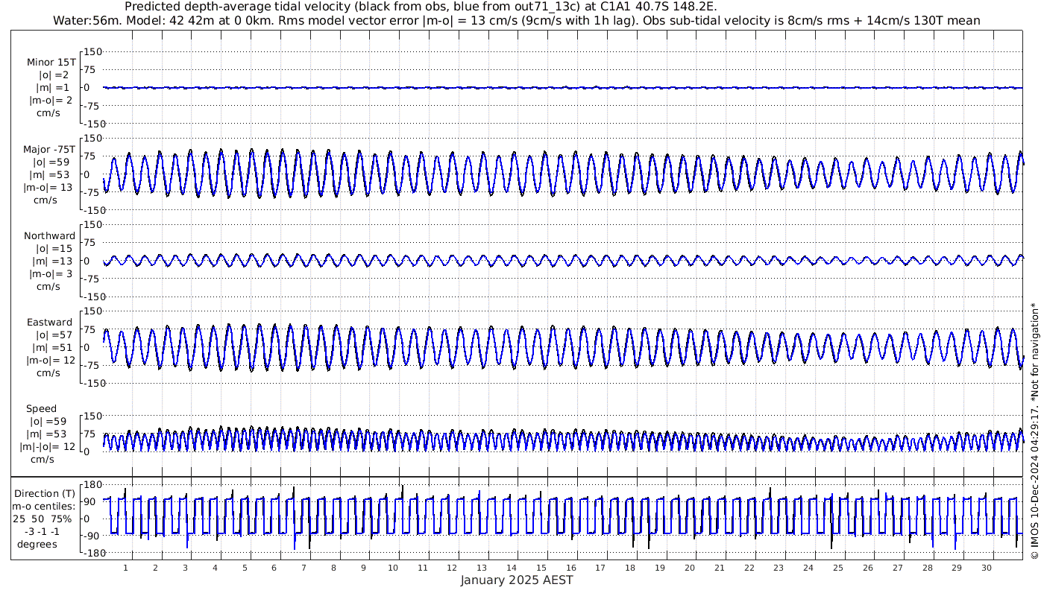Click the 'Northward' panel label
The width and height of the screenshot is (1044, 596).
pos(49,236)
